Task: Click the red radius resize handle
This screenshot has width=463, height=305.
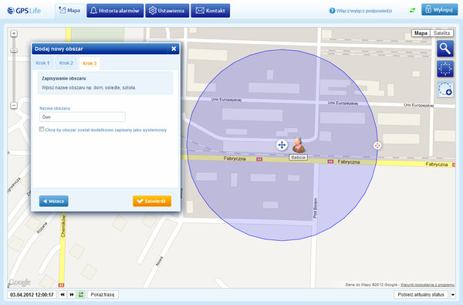Action: [x=377, y=145]
